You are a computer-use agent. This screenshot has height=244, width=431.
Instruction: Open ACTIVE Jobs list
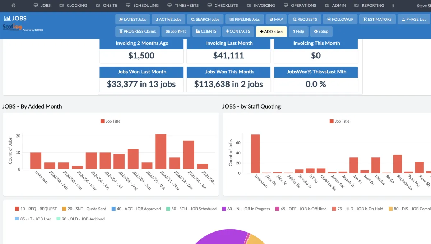(x=168, y=20)
